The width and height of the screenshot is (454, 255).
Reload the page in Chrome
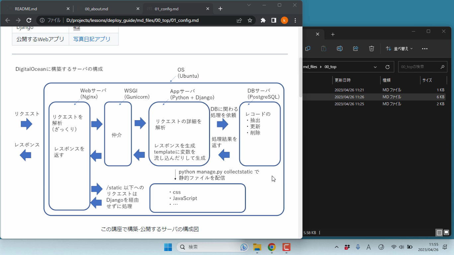pos(29,20)
